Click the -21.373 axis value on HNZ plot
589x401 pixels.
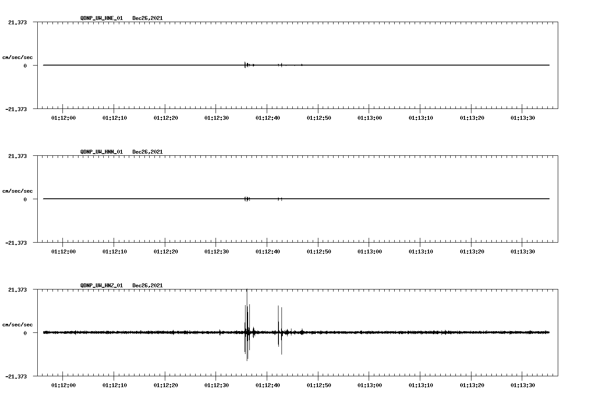(16, 377)
